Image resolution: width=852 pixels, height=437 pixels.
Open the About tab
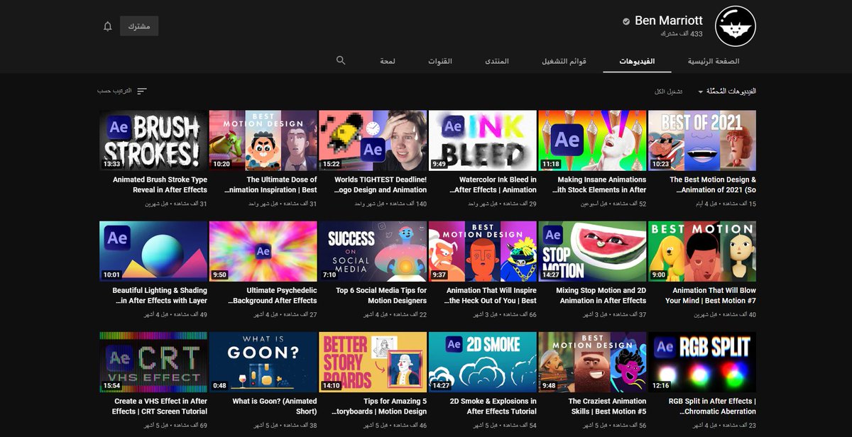click(388, 62)
